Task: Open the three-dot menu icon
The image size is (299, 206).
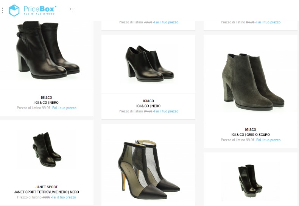Action: [2, 10]
